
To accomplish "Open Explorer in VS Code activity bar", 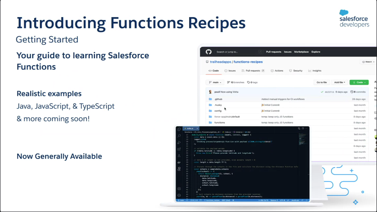I will (x=179, y=129).
